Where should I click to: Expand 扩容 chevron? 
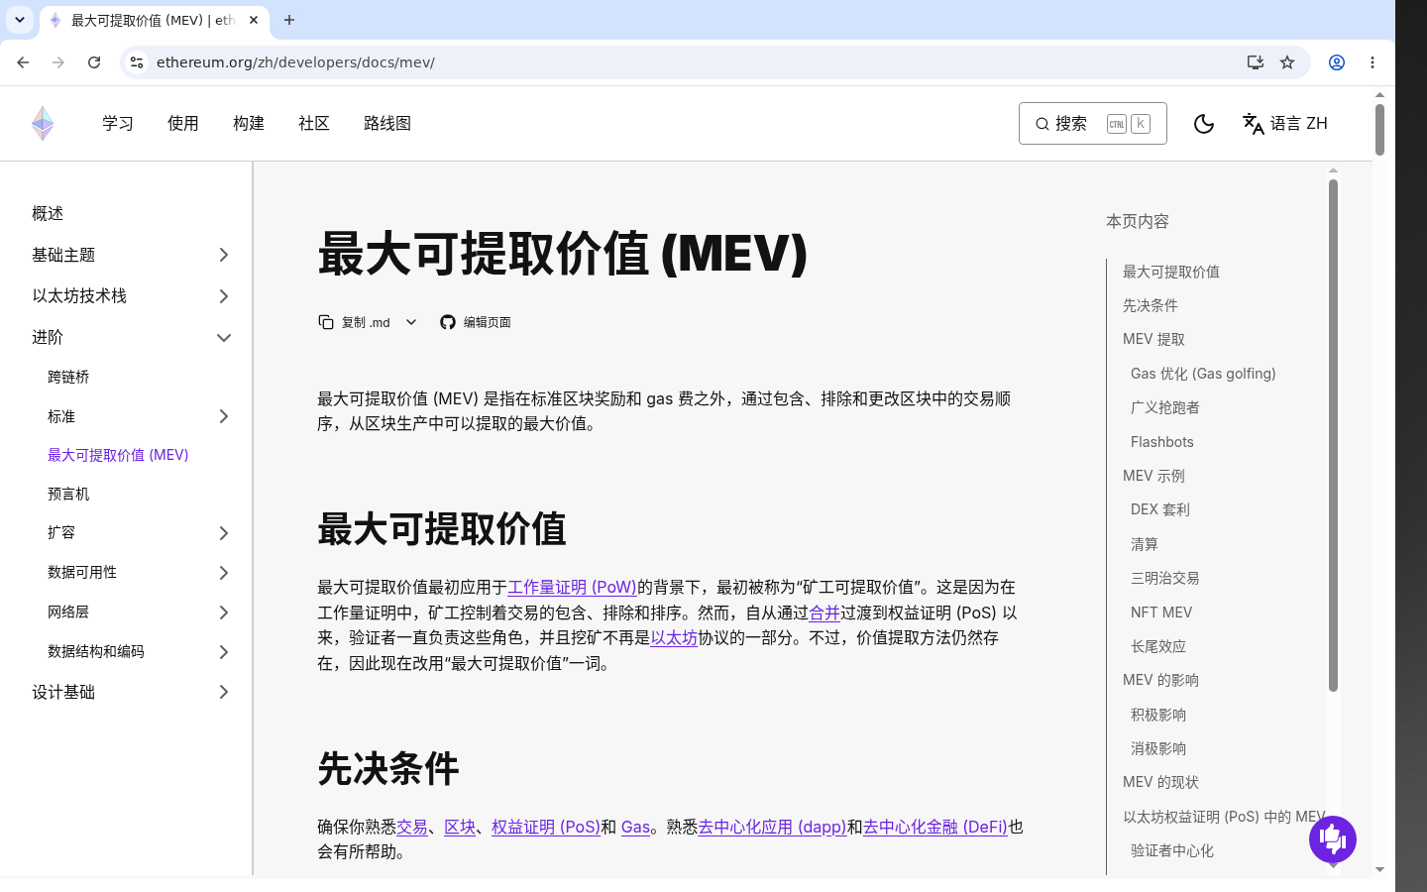point(224,534)
